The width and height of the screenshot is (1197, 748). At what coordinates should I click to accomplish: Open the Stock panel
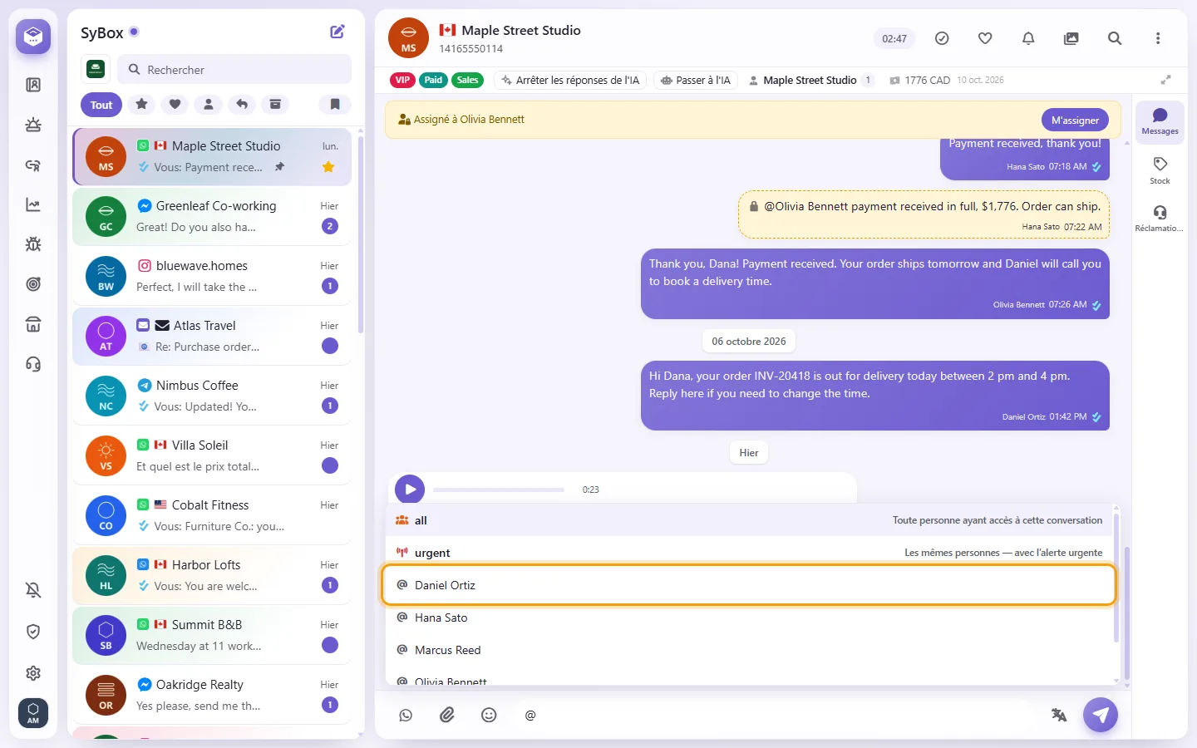(1160, 170)
